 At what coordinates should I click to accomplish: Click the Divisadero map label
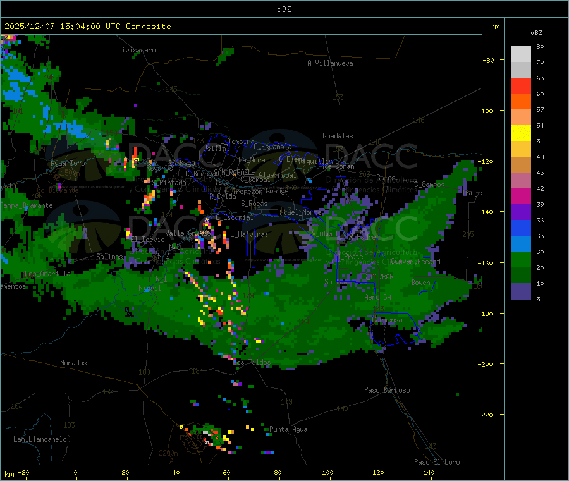(x=137, y=50)
